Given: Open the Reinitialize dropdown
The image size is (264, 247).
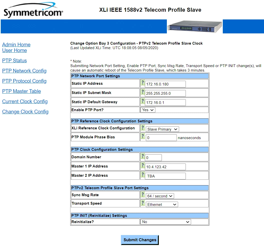Looking at the screenshot, I should coord(166,222).
